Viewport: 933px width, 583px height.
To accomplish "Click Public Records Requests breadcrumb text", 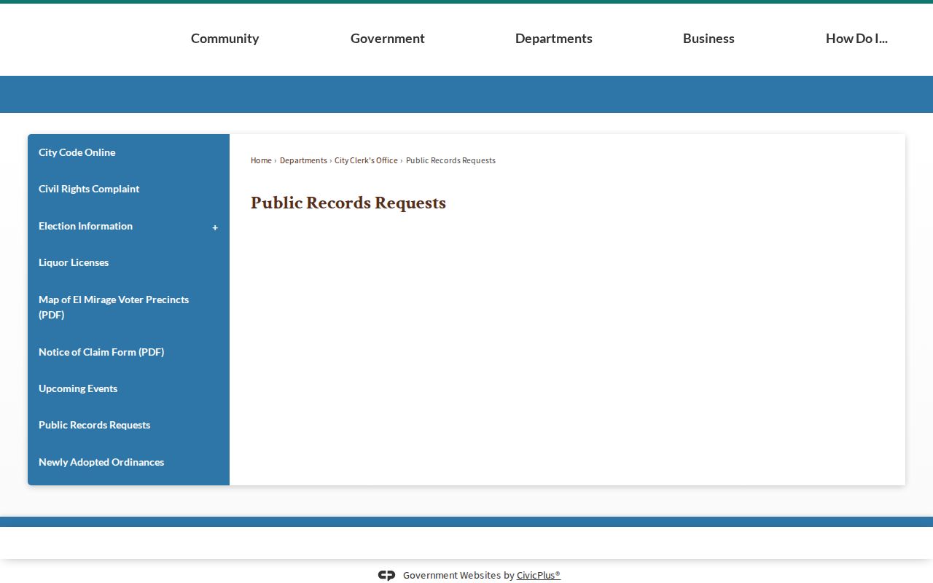I will (450, 160).
